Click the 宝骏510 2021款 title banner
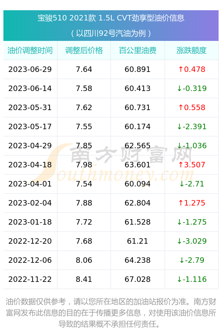This screenshot has height=333, width=222. pyautogui.click(x=111, y=18)
